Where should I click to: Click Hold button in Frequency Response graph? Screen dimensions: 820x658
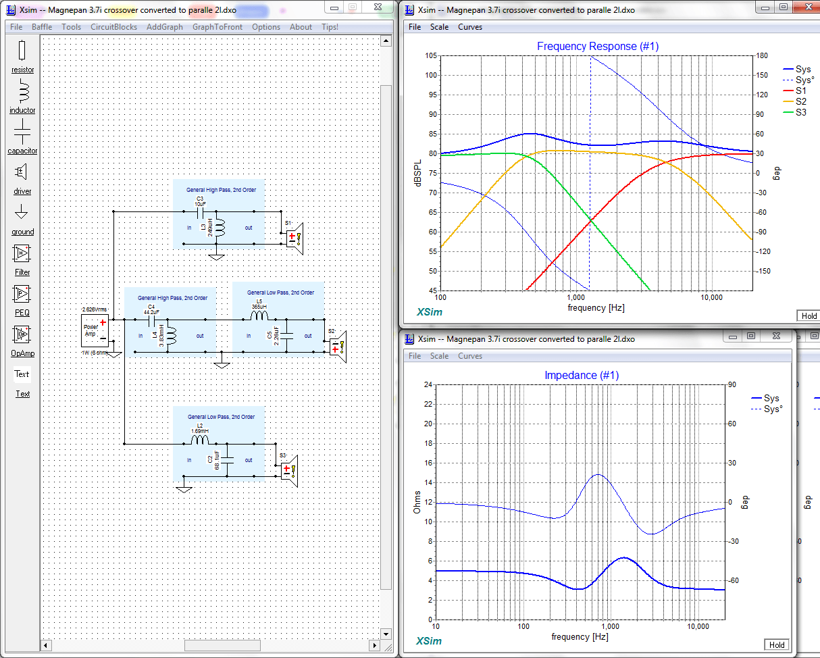(x=809, y=316)
